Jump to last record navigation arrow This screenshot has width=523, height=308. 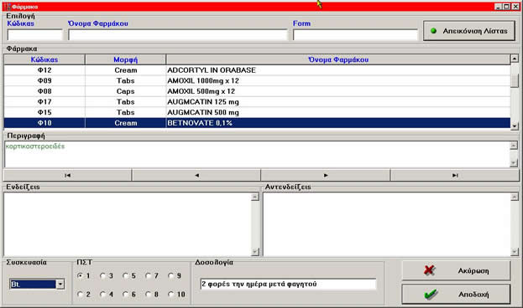click(x=455, y=175)
